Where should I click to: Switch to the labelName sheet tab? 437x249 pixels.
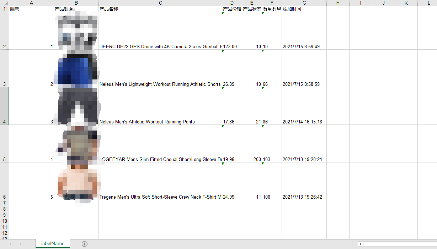53,244
